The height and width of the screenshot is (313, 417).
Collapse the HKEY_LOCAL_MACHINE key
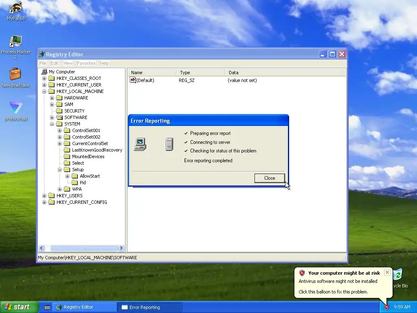pyautogui.click(x=44, y=92)
